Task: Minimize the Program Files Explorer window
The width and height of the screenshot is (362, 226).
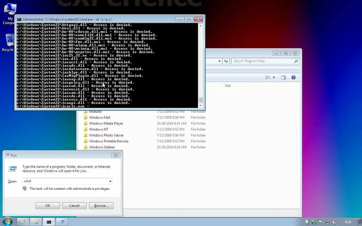Action: pyautogui.click(x=276, y=53)
